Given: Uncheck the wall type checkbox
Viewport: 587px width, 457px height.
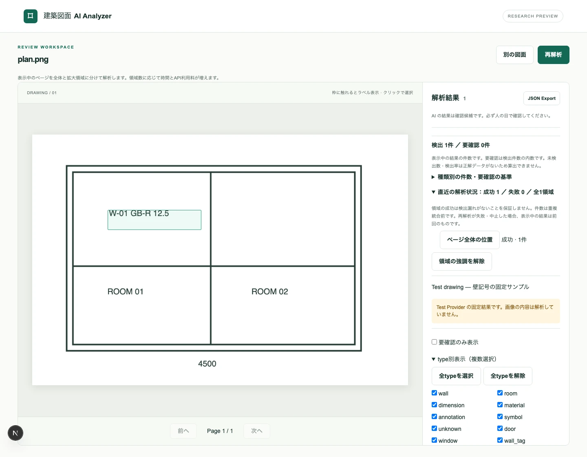Looking at the screenshot, I should coord(434,393).
